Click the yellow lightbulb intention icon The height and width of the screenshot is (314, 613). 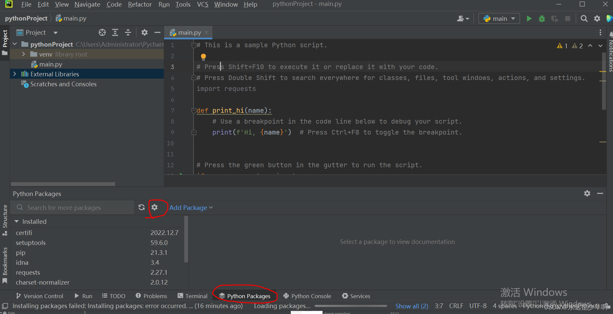click(203, 57)
